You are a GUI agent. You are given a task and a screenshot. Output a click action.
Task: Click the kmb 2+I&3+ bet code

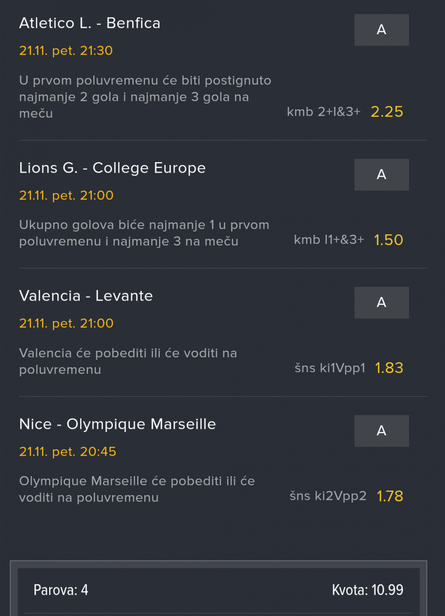(x=324, y=112)
